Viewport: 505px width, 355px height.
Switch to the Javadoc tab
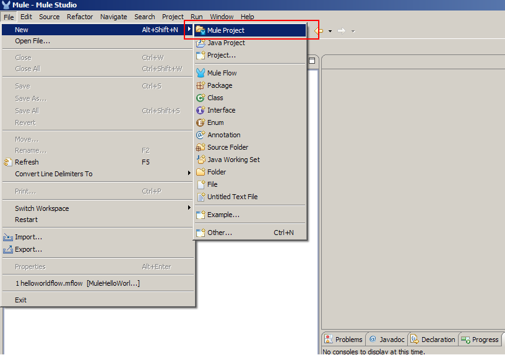(x=387, y=340)
